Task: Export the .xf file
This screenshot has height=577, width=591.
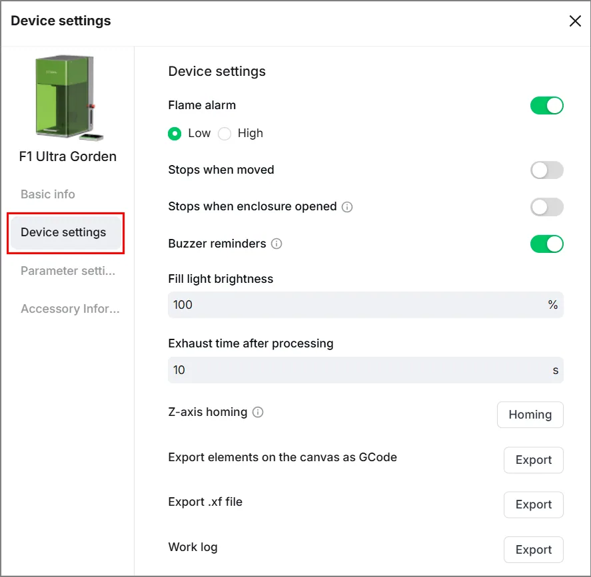Action: (x=533, y=504)
